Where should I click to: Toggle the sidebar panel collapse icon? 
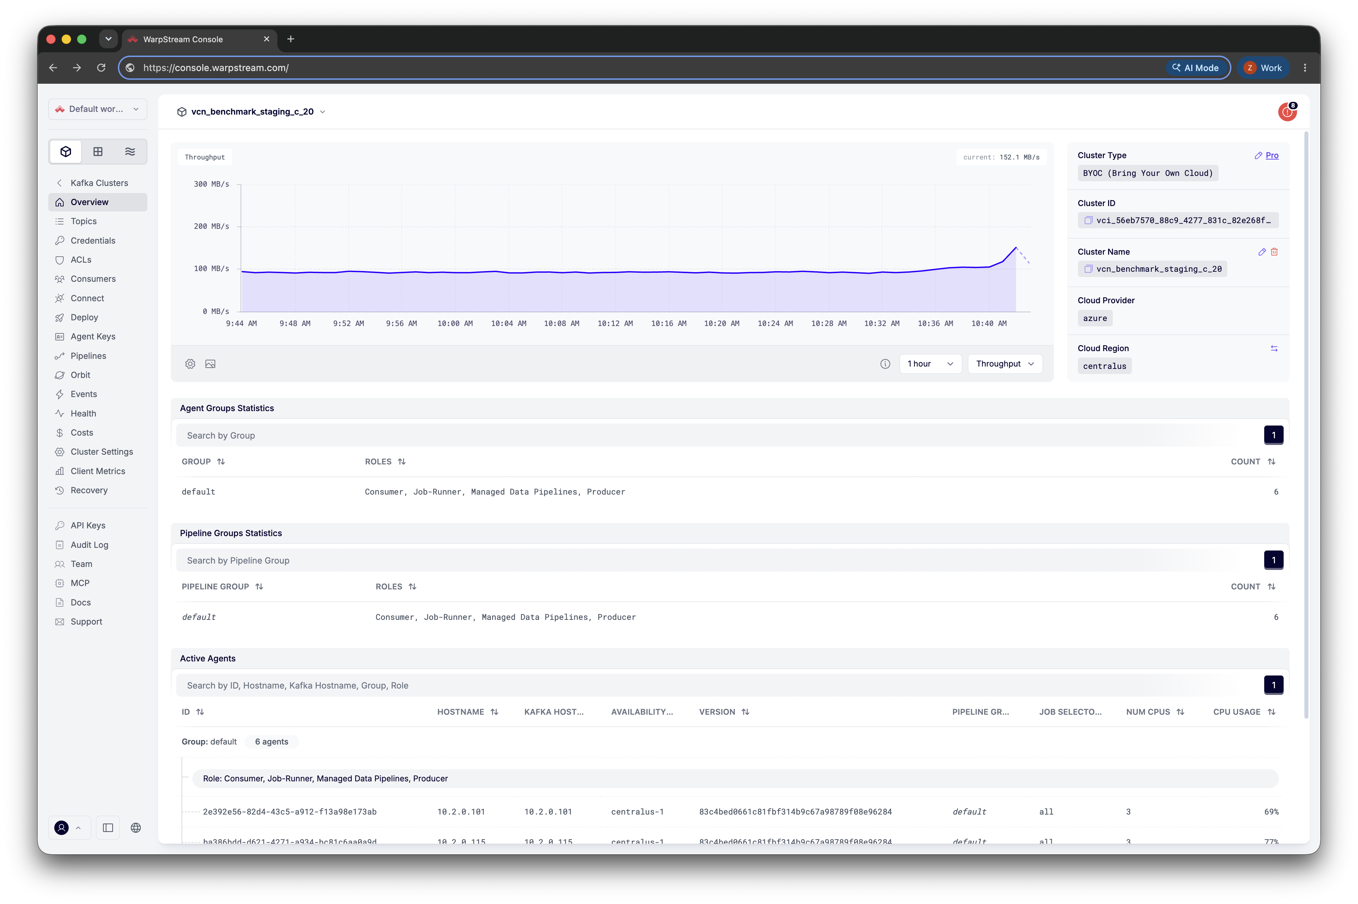point(108,828)
